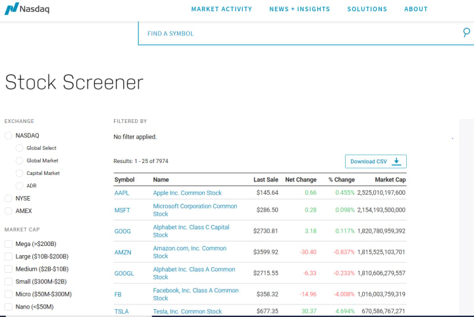Viewport: 474px width, 317px height.
Task: Click the -4.008% change value for FB
Action: tap(344, 294)
